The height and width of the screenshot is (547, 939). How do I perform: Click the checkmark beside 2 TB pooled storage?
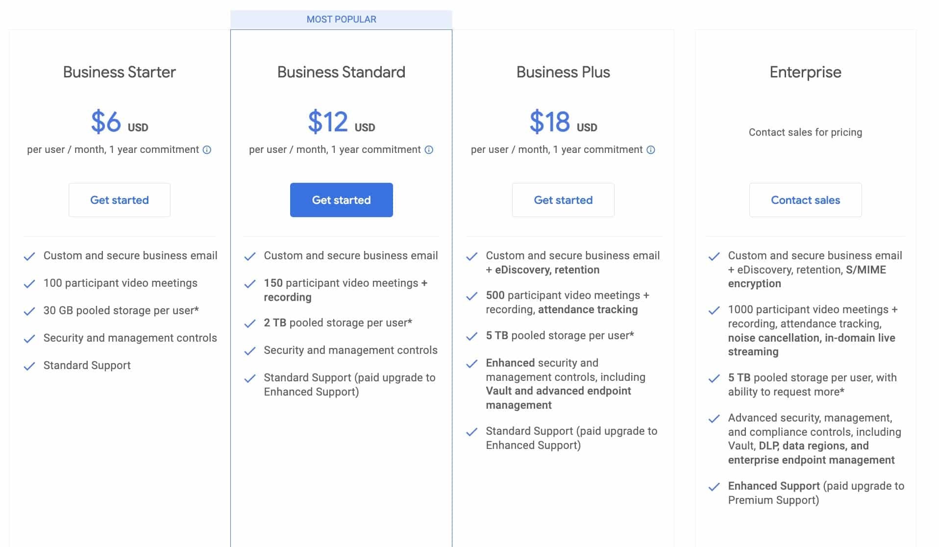coord(250,323)
